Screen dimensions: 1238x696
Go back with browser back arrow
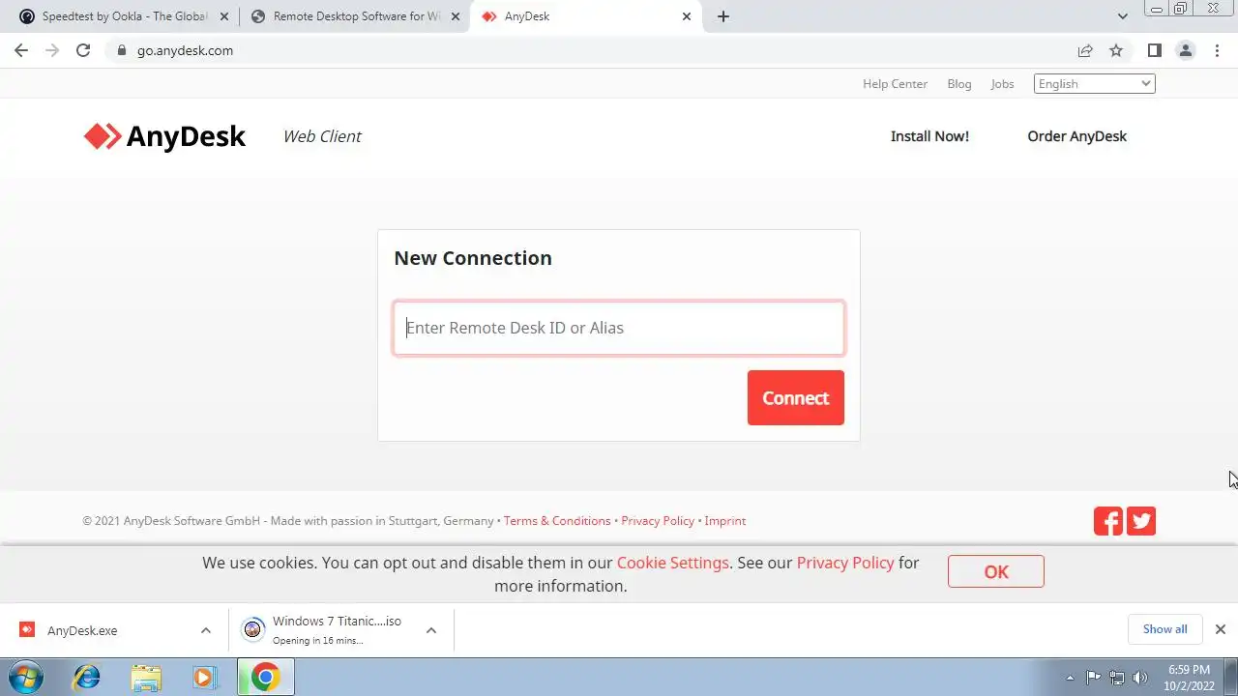click(x=21, y=50)
